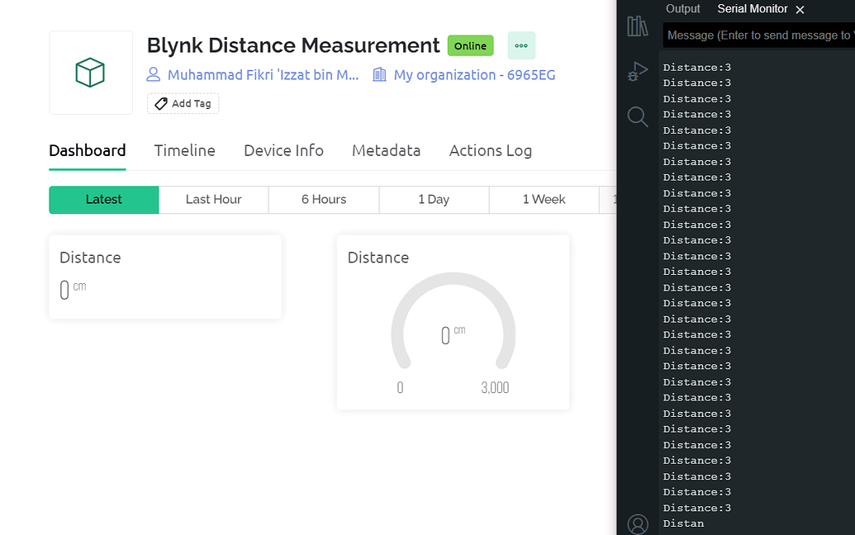Open the device options ellipsis menu
Viewport: 855px width, 535px height.
coord(521,45)
